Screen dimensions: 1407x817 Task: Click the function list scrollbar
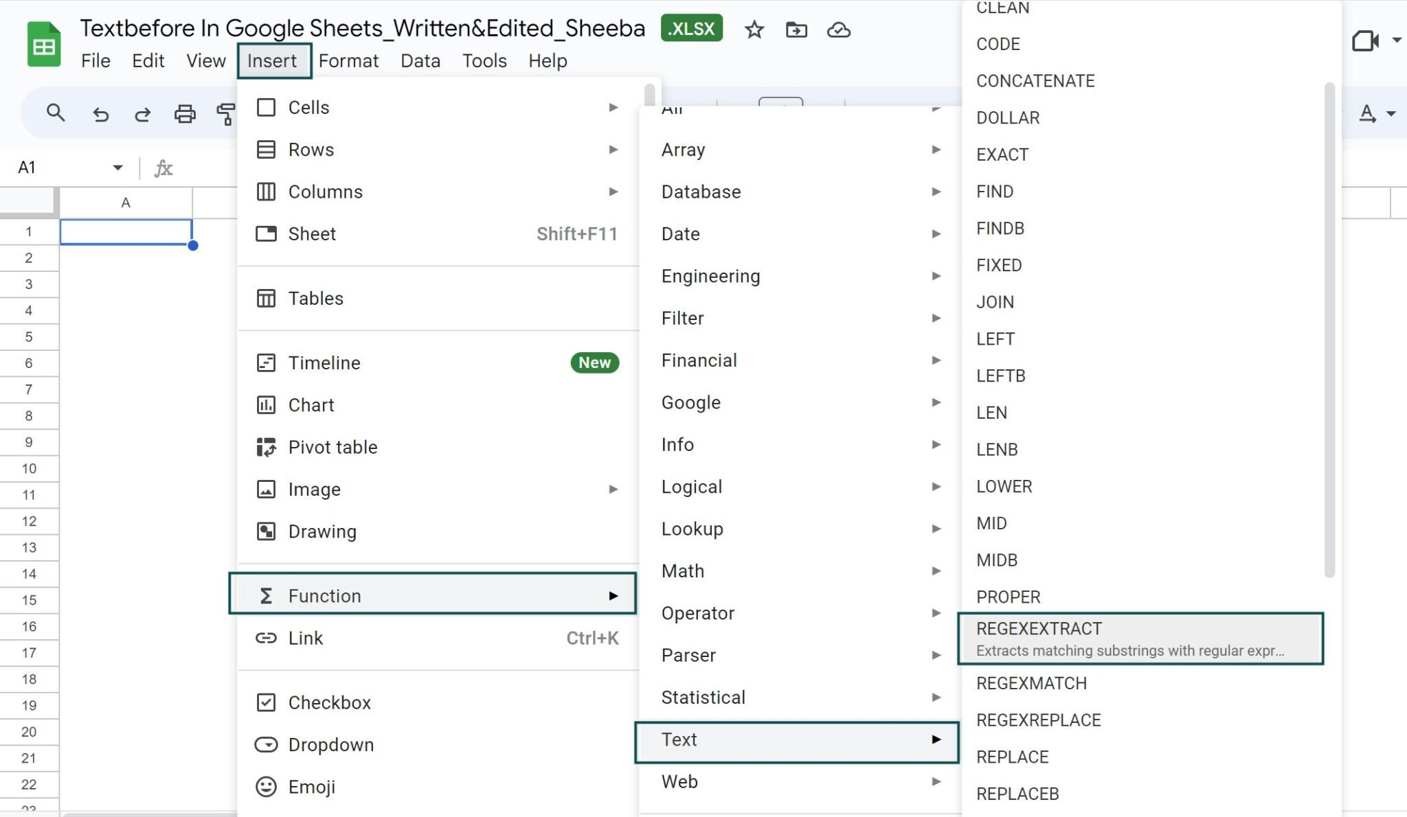coord(1329,330)
